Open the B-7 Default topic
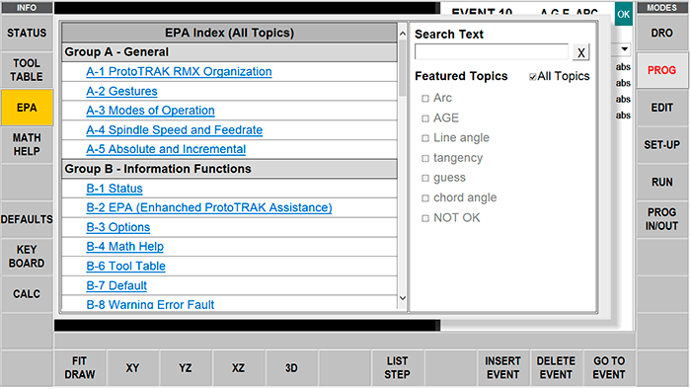This screenshot has width=691, height=389. pos(116,285)
